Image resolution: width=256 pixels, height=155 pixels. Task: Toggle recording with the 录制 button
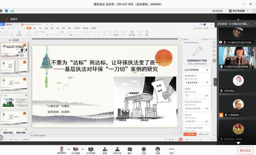tap(144, 150)
